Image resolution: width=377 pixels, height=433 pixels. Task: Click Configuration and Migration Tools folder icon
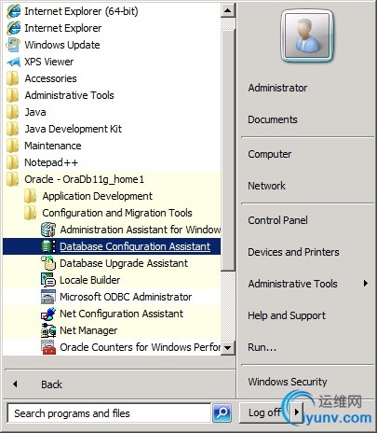coord(31,213)
